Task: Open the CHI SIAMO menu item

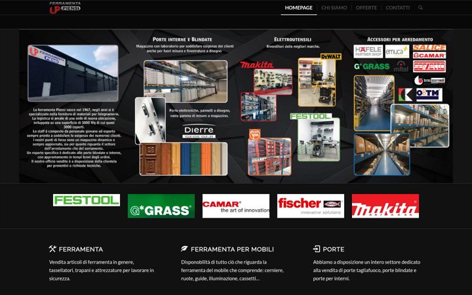Action: (x=334, y=8)
